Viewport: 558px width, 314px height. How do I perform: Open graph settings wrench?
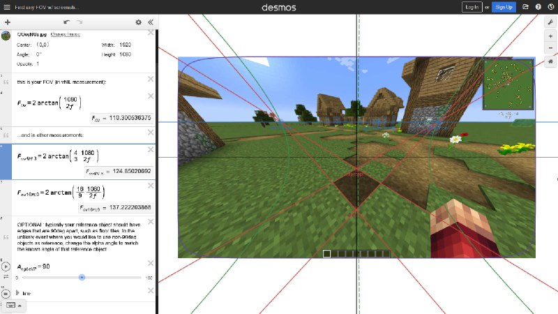click(x=550, y=22)
